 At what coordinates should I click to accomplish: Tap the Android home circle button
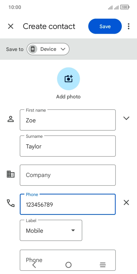pos(68,265)
